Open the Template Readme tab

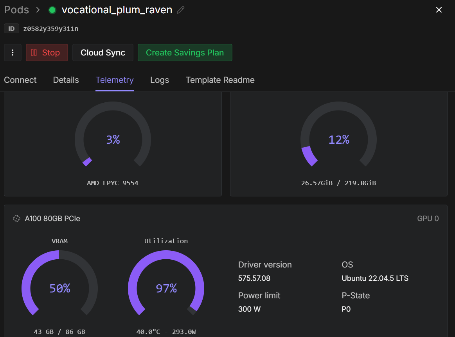[x=220, y=80]
